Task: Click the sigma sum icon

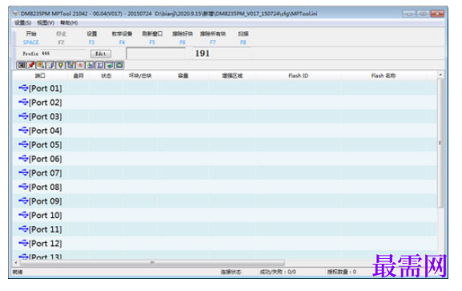Action: pos(99,65)
